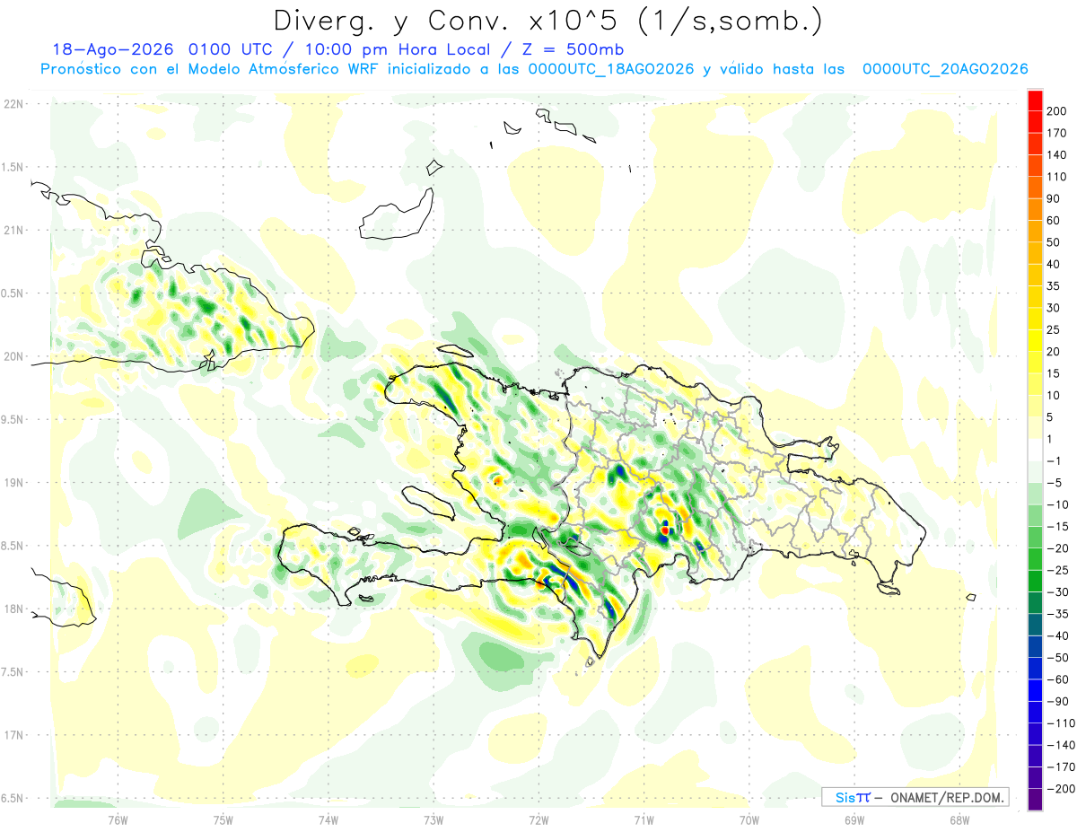The height and width of the screenshot is (832, 1077).
Task: Click the '0000UTC_18AGO2026' initialization time
Action: pyautogui.click(x=610, y=69)
